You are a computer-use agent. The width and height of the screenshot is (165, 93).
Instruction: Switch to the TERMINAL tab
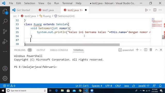pyautogui.click(x=78, y=50)
